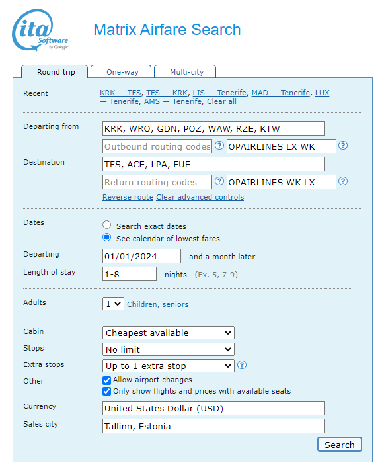
Task: Switch to the One-way tab
Action: (121, 72)
